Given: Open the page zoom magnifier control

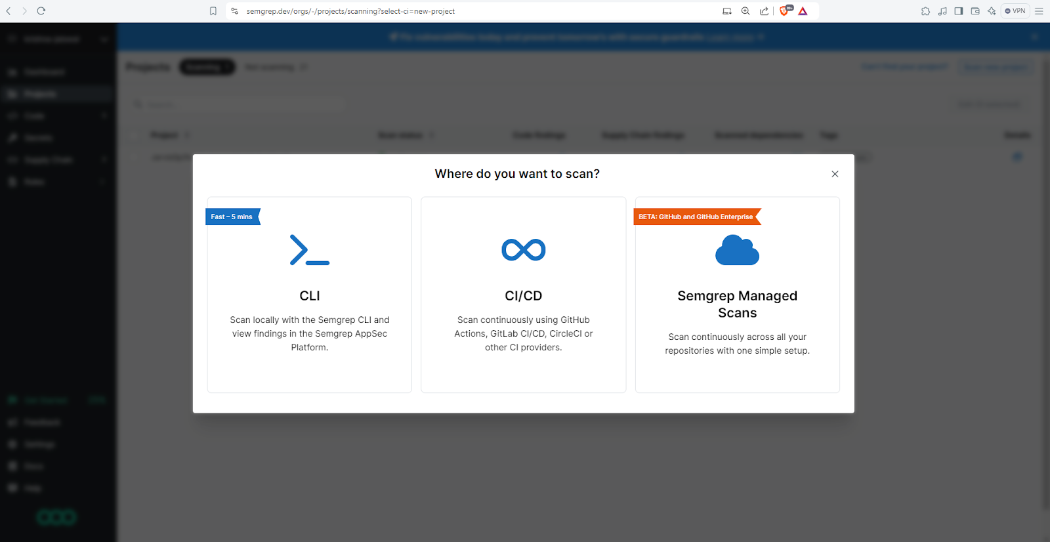Looking at the screenshot, I should pyautogui.click(x=745, y=11).
